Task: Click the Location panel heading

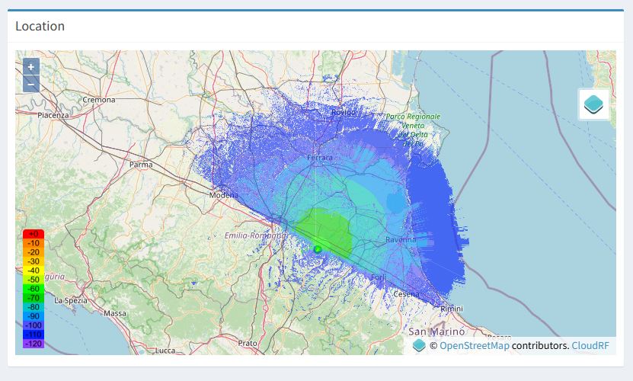Action: pos(40,26)
